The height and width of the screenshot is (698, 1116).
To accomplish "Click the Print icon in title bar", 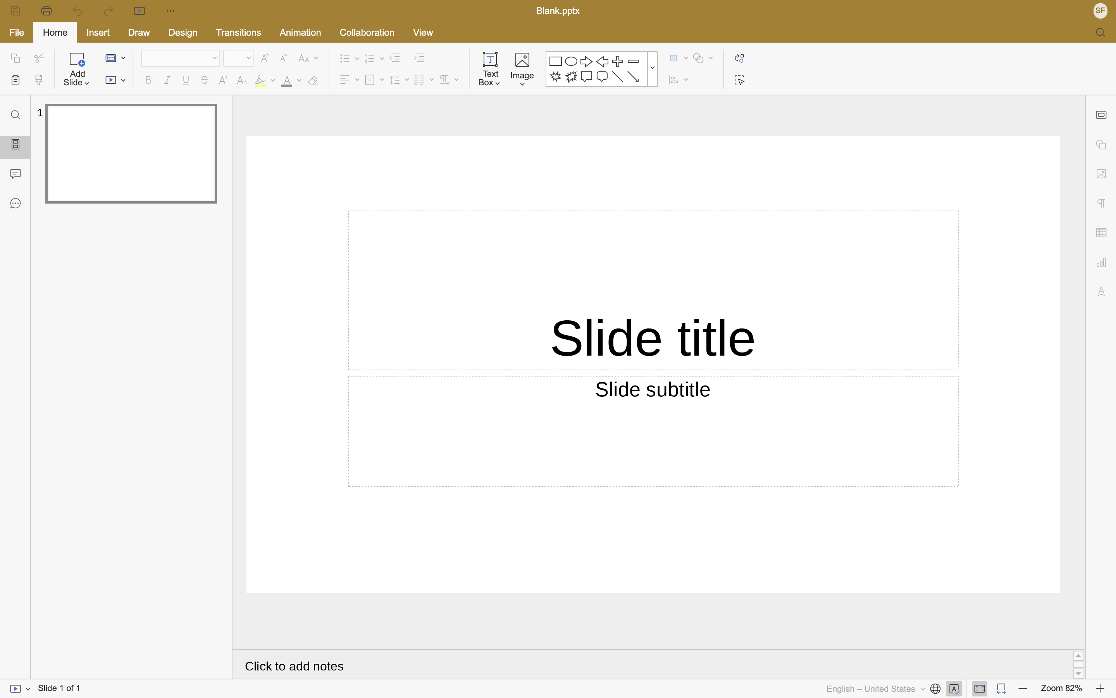I will [46, 10].
